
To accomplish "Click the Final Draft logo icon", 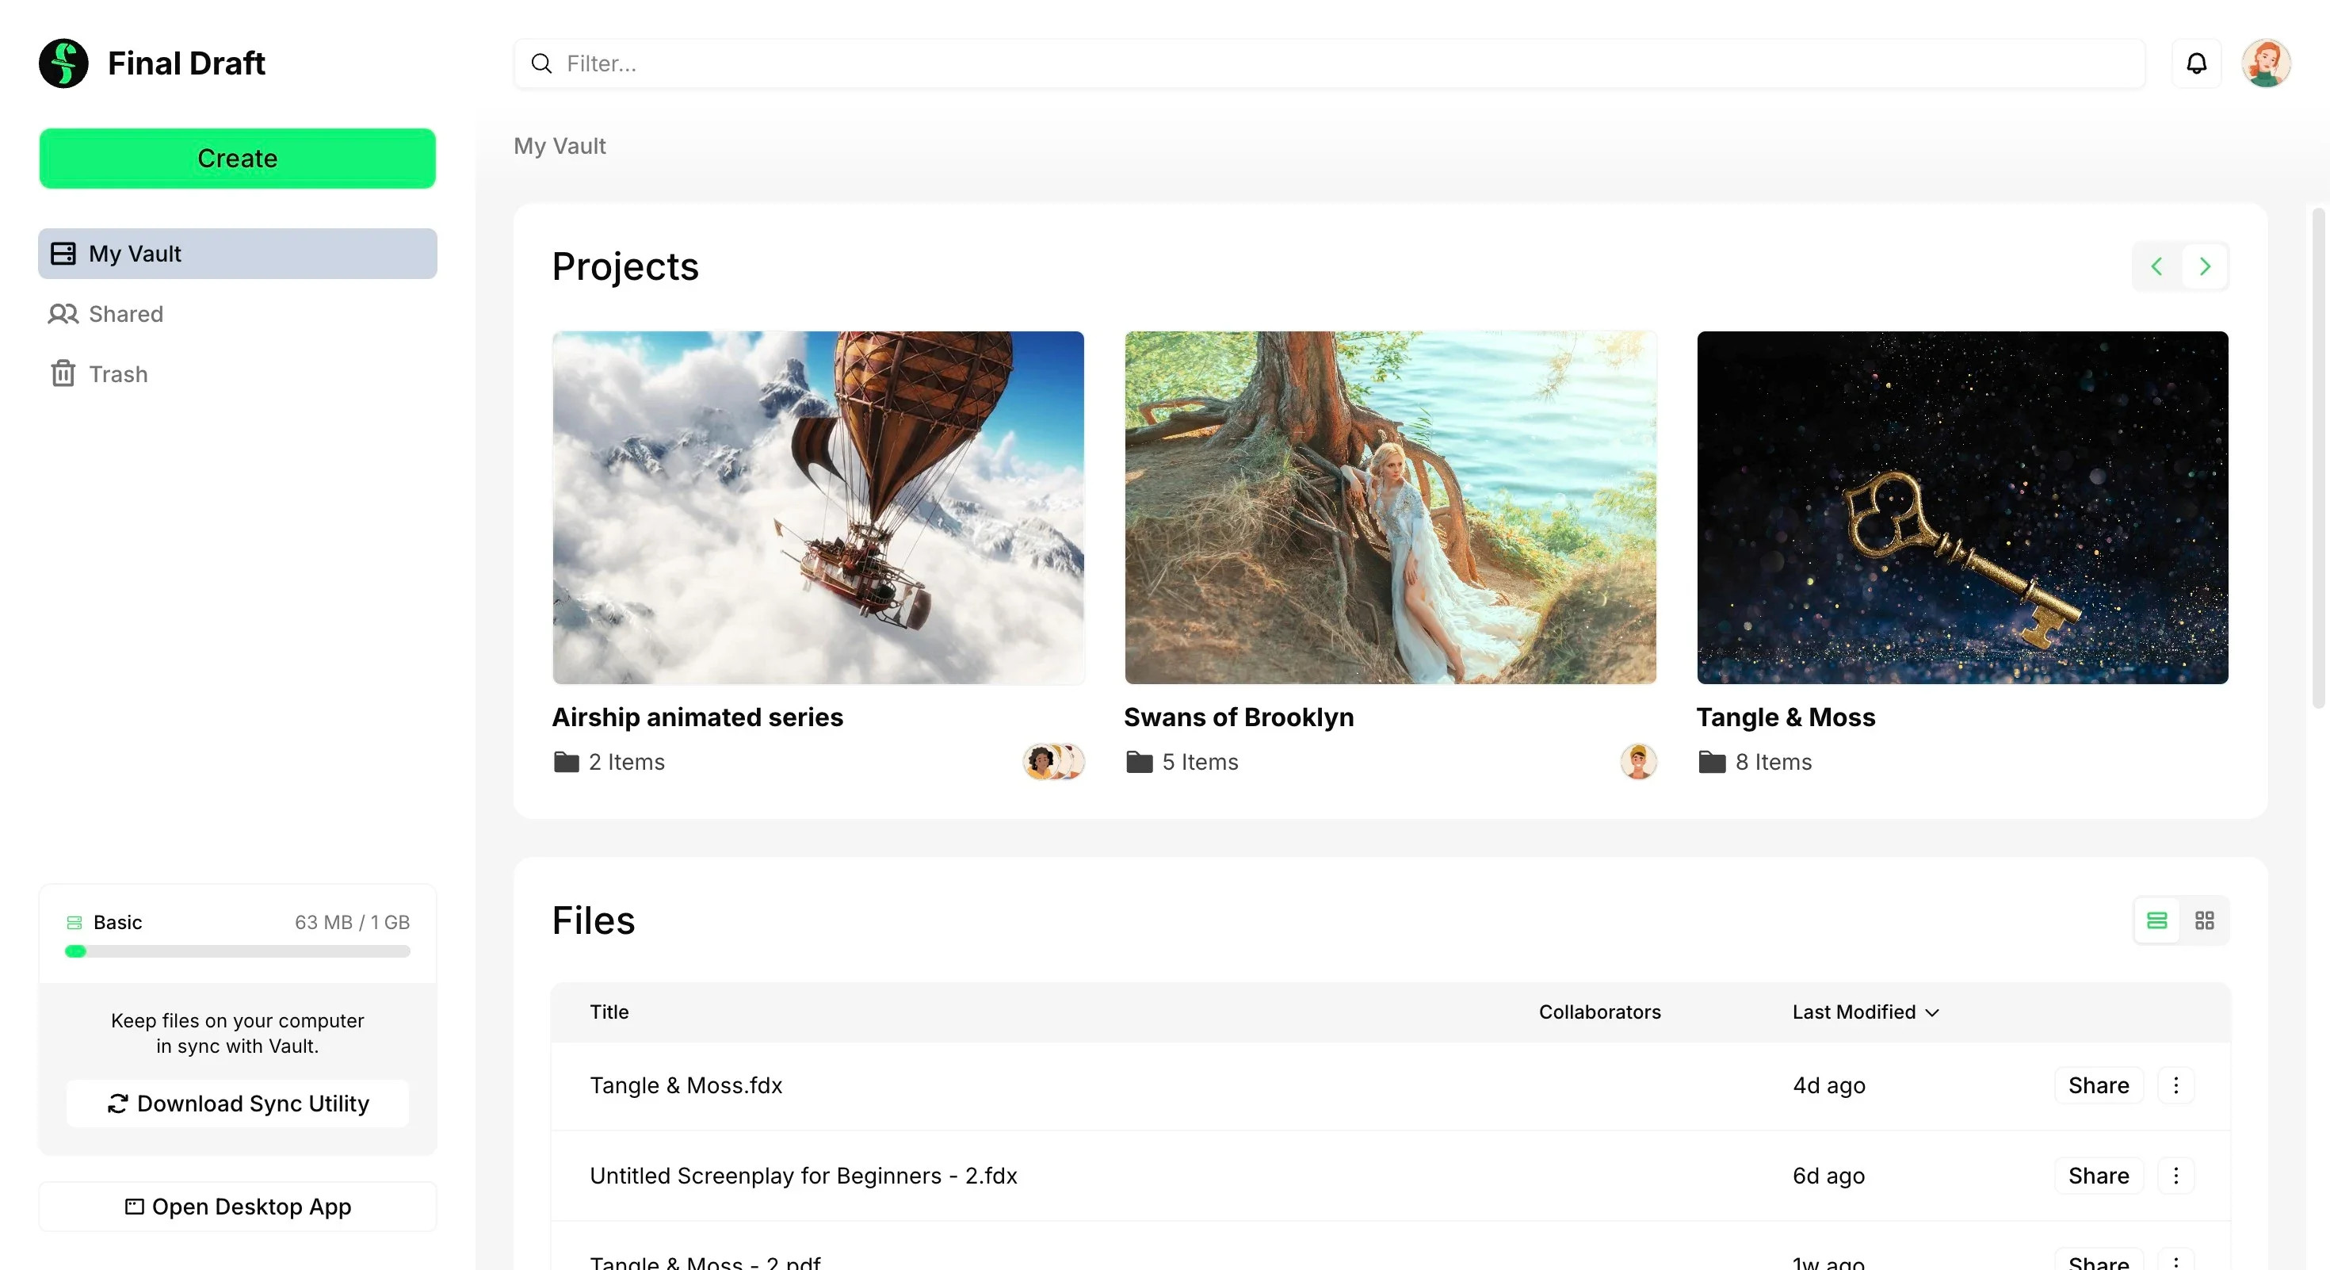I will [x=63, y=63].
